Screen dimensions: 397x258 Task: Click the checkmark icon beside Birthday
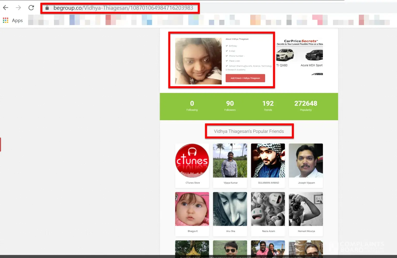[227, 46]
